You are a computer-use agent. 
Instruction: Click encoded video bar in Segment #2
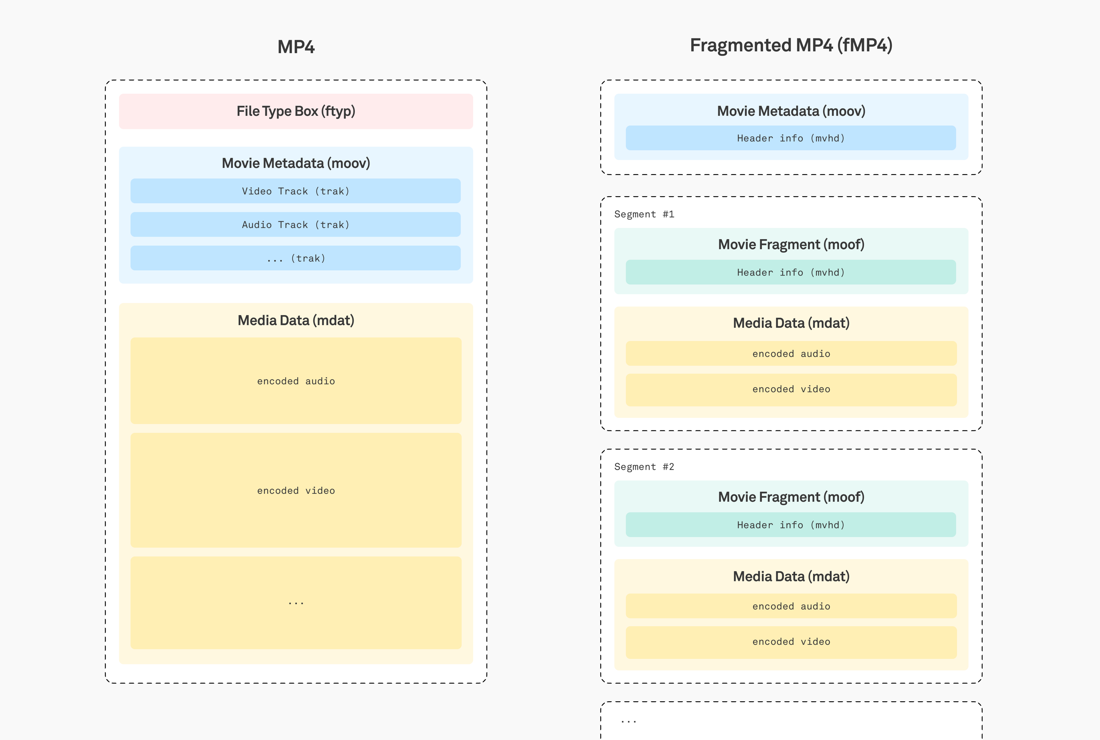pos(791,642)
